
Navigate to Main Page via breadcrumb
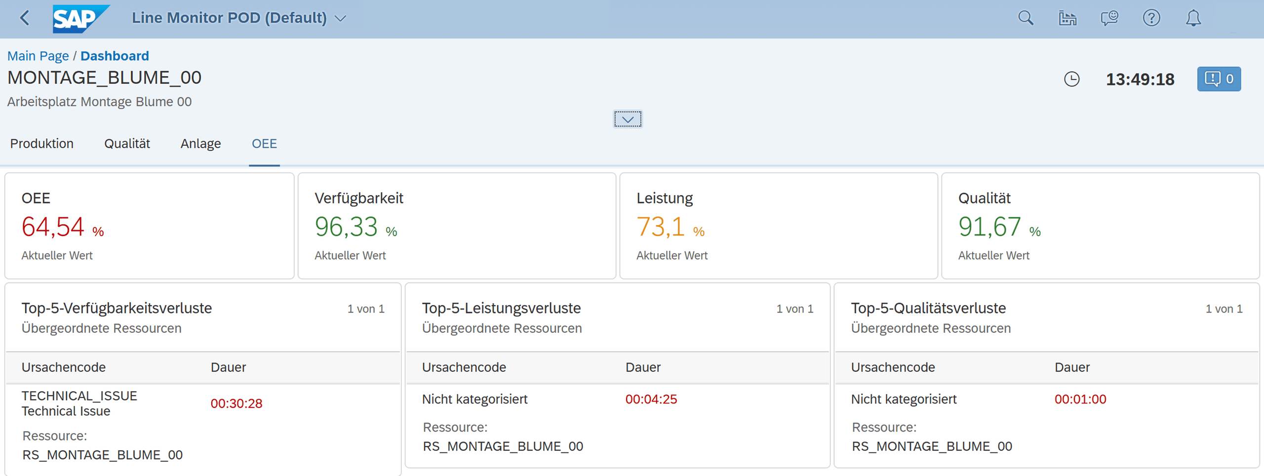pyautogui.click(x=38, y=55)
